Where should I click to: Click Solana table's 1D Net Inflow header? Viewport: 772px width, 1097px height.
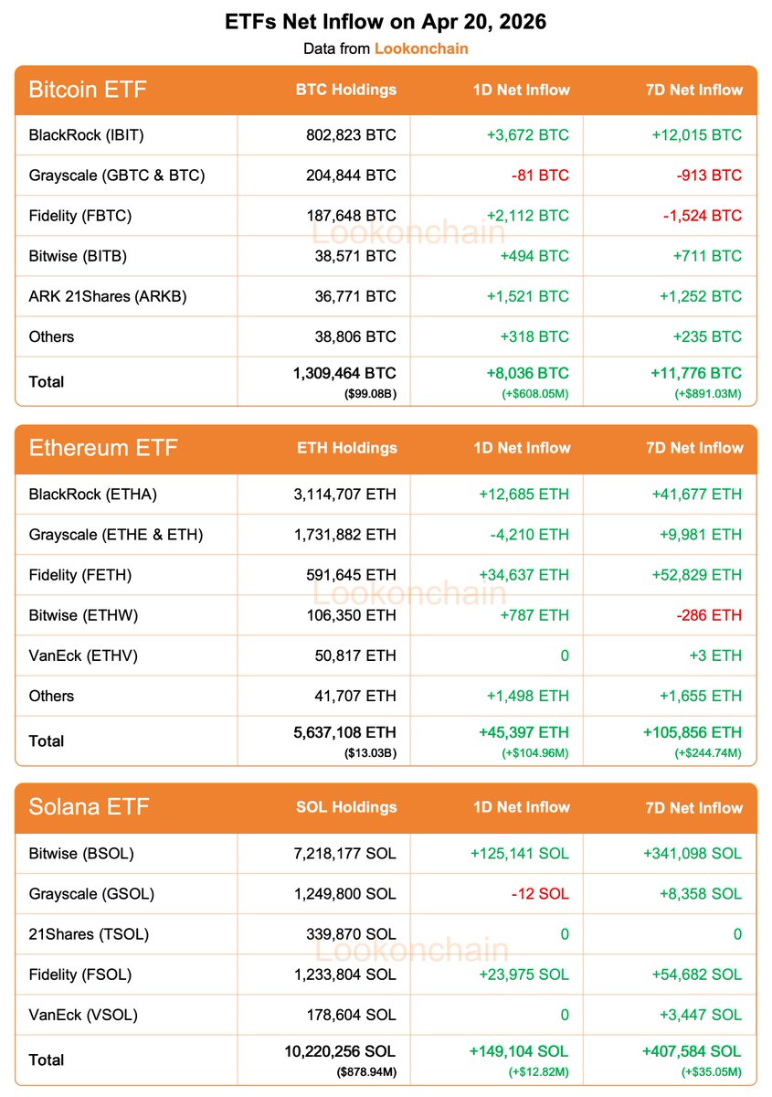click(522, 807)
